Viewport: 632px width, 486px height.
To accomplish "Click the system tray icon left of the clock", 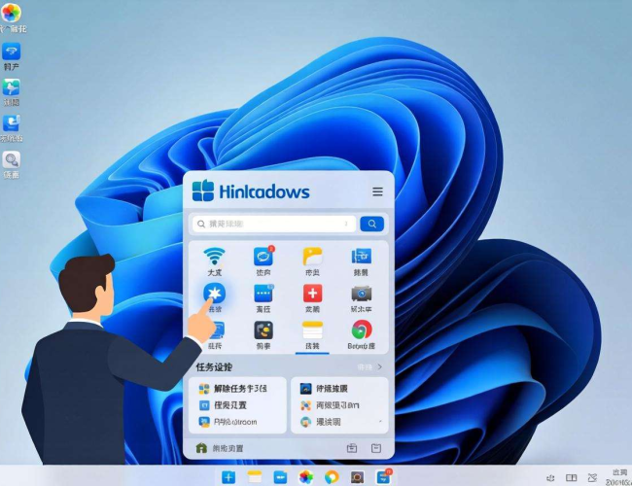I will [592, 478].
